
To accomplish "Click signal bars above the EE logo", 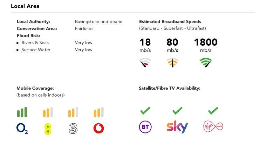I will tap(48, 112).
